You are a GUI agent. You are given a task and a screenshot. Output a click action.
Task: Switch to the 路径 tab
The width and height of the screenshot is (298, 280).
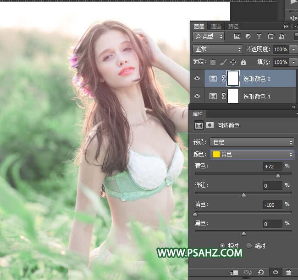(x=233, y=27)
